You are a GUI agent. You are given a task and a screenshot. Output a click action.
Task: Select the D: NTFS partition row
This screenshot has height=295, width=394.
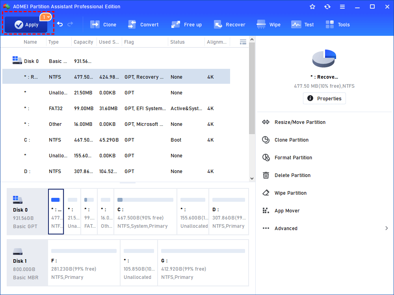(116, 171)
